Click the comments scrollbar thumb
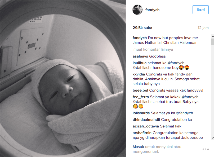The image size is (214, 157). (x=212, y=42)
